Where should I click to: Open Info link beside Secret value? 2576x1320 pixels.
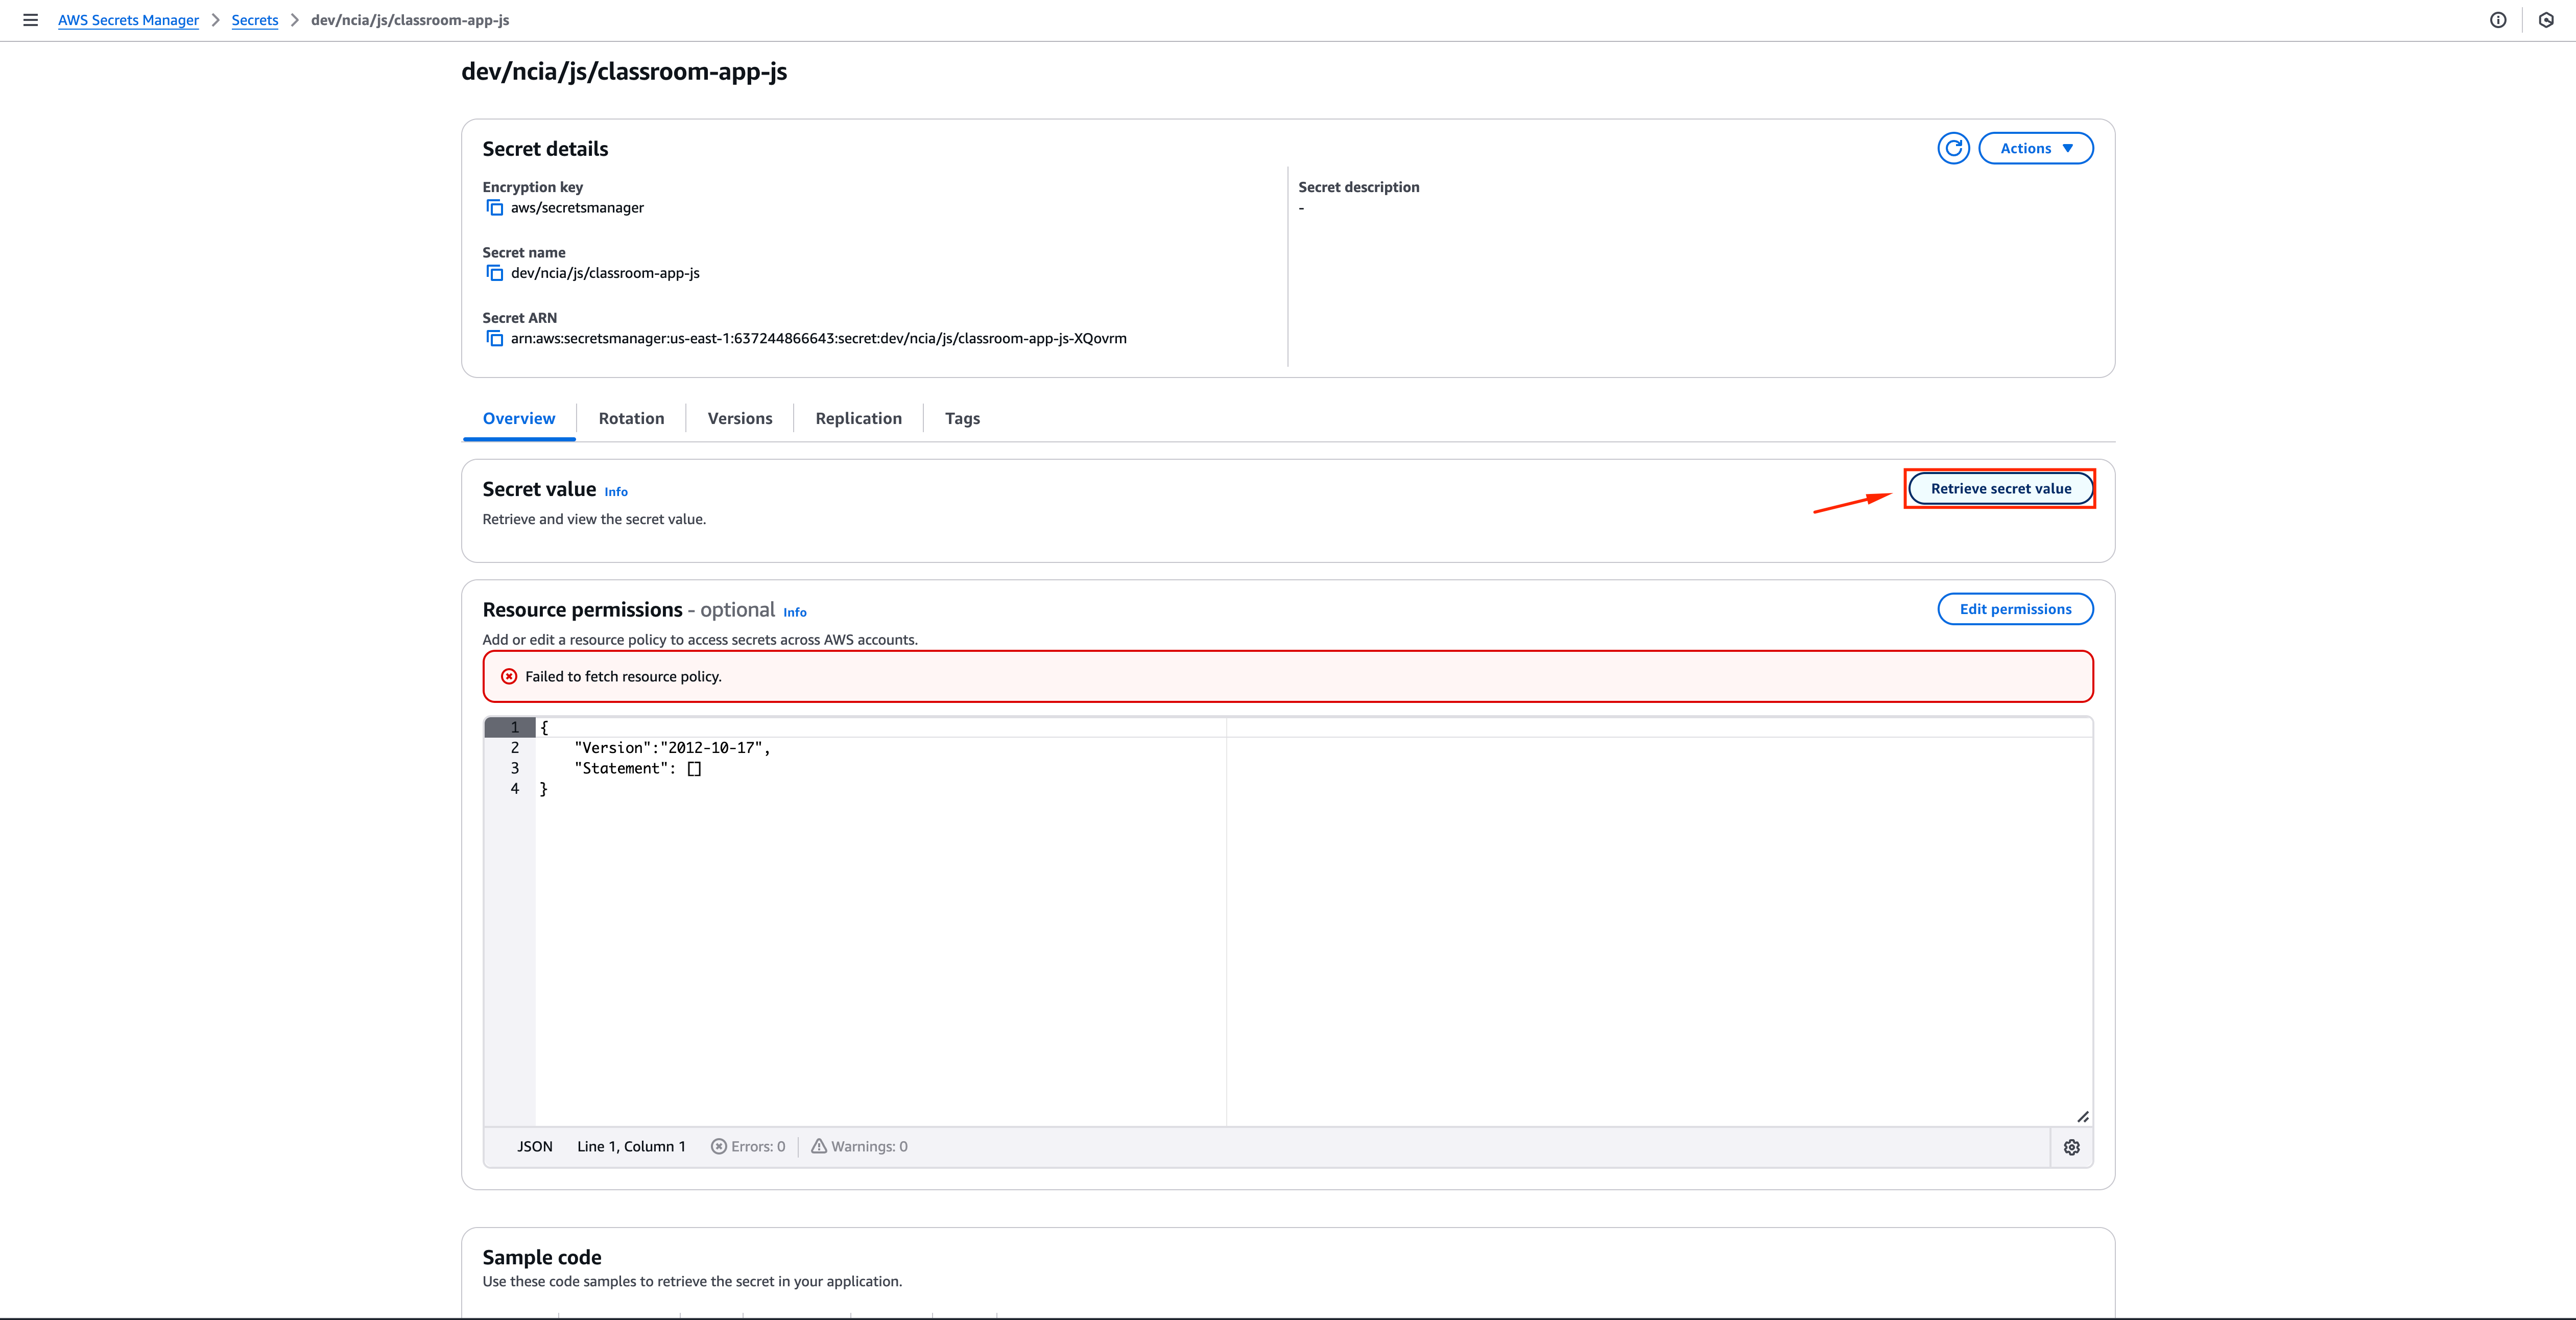click(x=616, y=491)
